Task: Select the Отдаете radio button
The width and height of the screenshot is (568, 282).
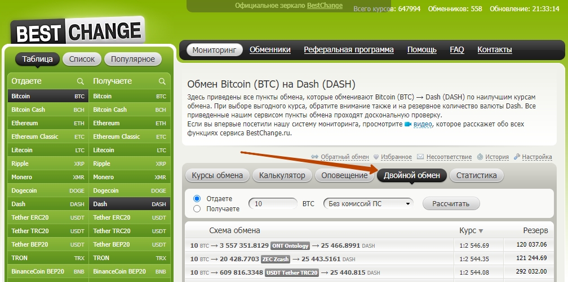Action: (x=197, y=199)
